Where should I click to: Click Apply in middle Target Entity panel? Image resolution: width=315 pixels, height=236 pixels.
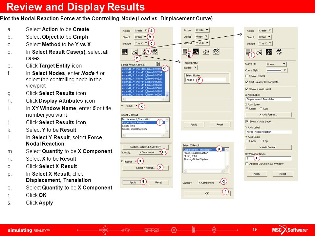coord(194,125)
